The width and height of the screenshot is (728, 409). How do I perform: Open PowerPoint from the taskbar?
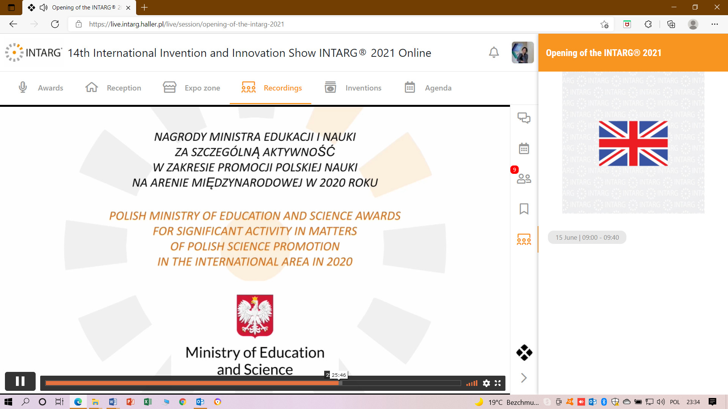[130, 402]
